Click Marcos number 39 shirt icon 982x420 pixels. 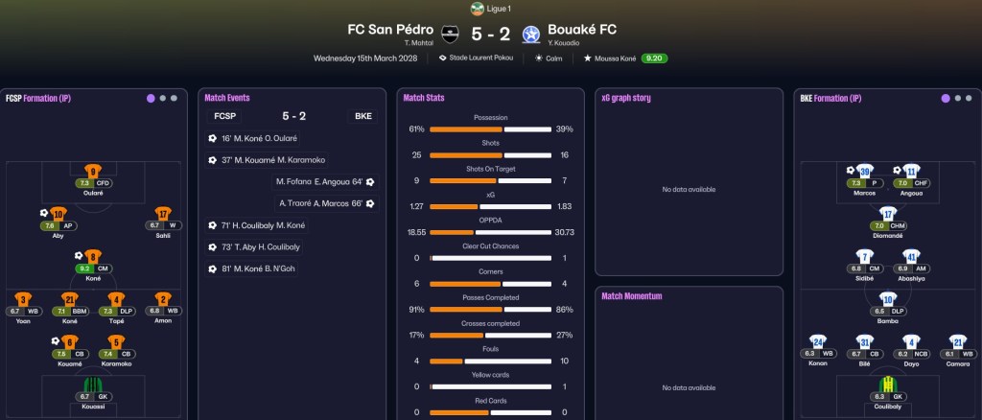pos(864,171)
